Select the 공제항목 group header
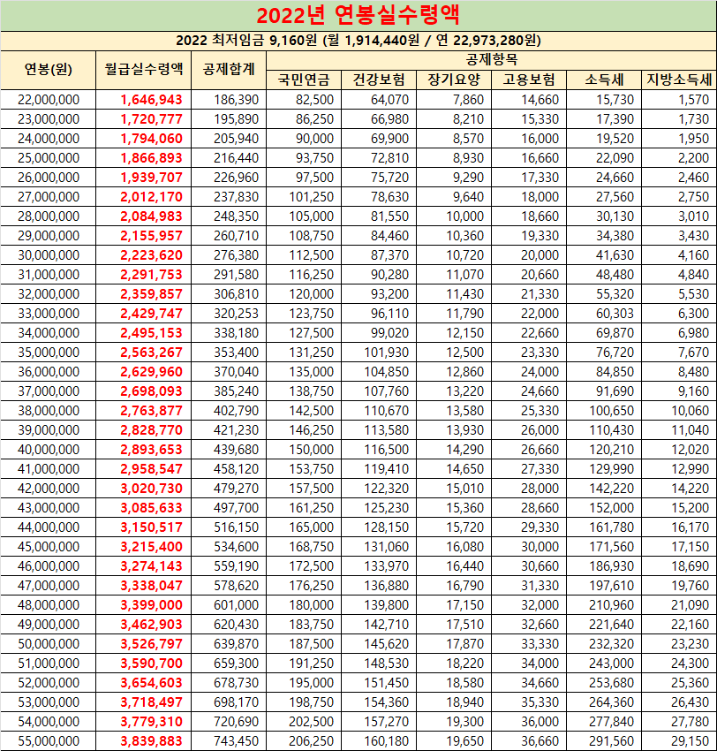 492,60
